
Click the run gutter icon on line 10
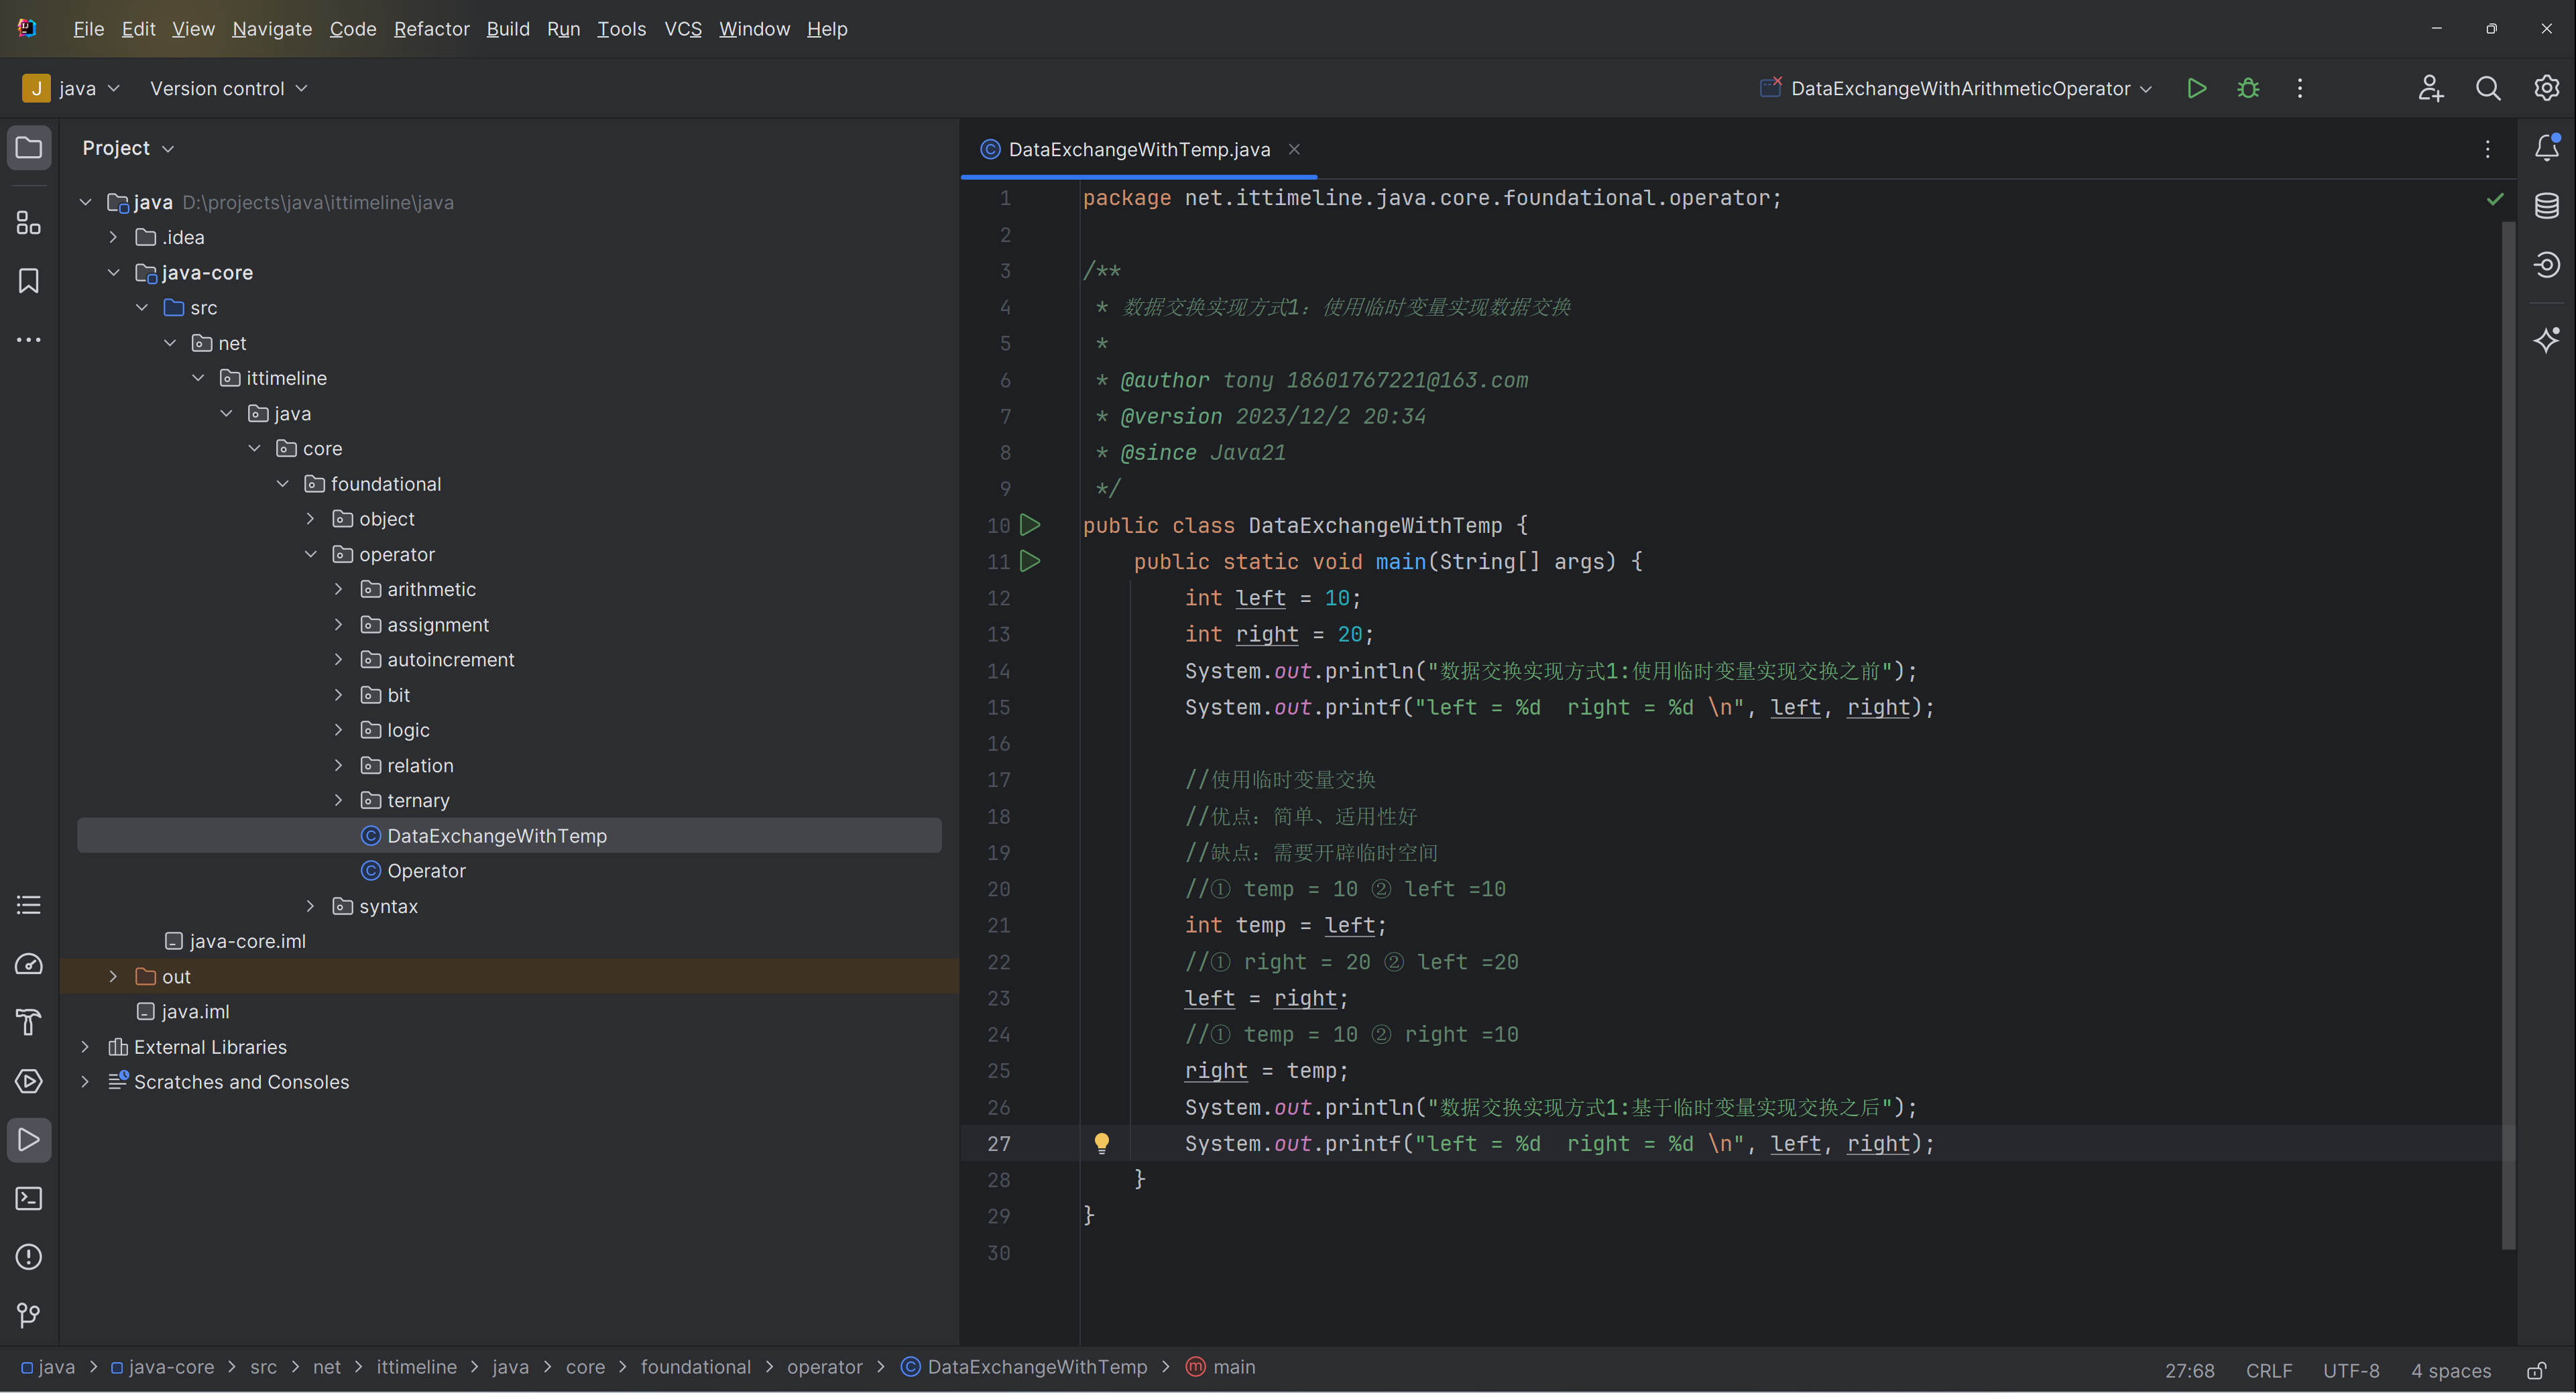tap(1030, 525)
